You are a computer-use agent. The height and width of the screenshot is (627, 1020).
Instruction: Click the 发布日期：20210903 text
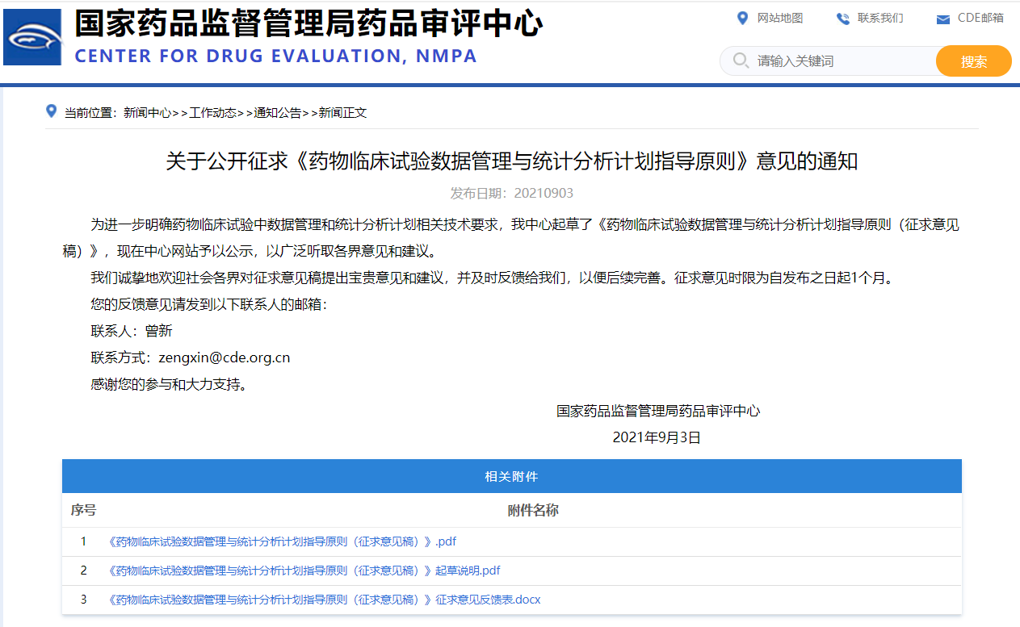(x=512, y=194)
